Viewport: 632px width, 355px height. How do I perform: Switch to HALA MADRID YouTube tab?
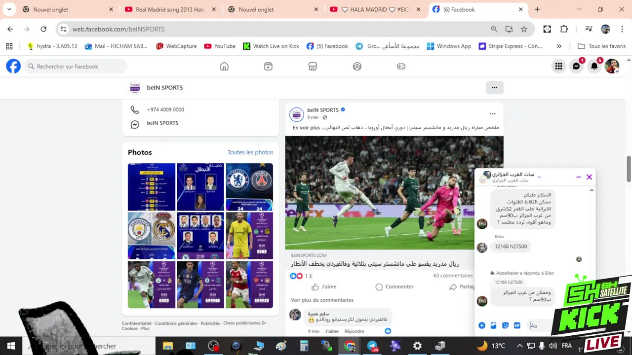(375, 9)
